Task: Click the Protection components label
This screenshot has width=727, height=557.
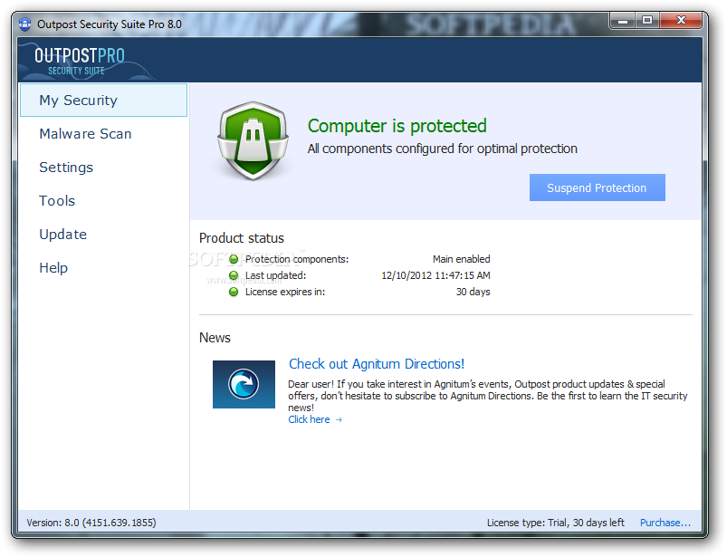Action: coord(297,259)
